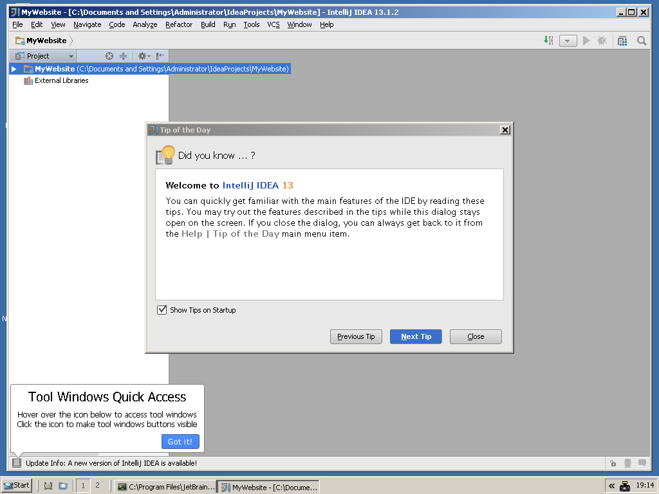Click the Debug bug icon
Screen dimensions: 659x494
[602, 41]
